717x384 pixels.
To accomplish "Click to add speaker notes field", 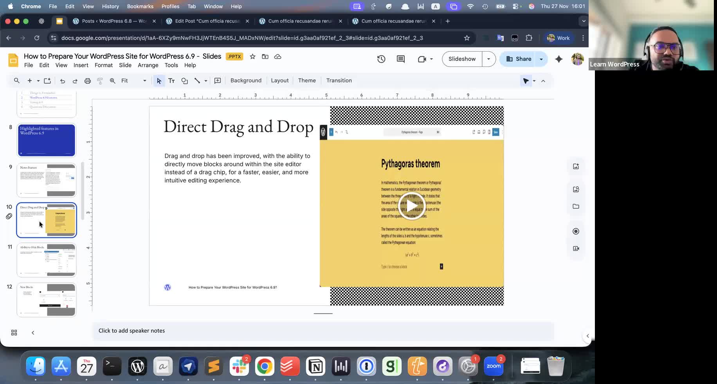I will pos(323,331).
